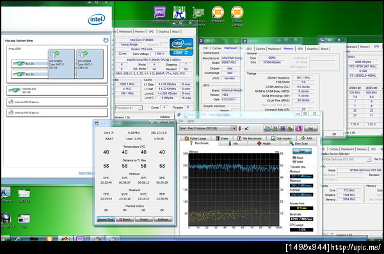384x254 pixels.
Task: Open the 3DMark Vantage desktop icon
Action: (237, 12)
